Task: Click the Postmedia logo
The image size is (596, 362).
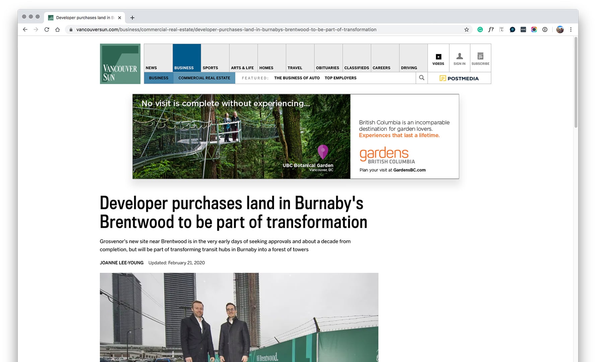Action: tap(459, 78)
